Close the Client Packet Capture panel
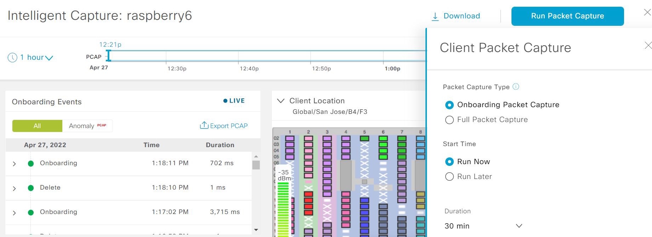652x237 pixels. point(648,45)
